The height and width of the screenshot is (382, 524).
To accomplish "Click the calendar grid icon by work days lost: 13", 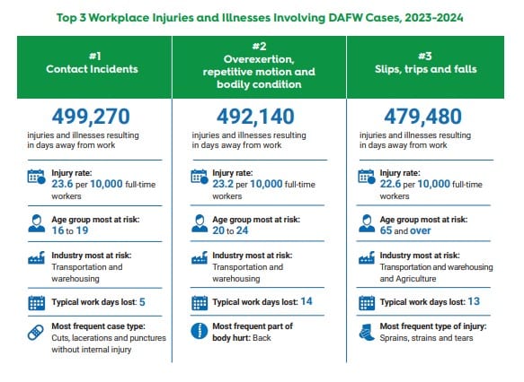I will tap(367, 303).
